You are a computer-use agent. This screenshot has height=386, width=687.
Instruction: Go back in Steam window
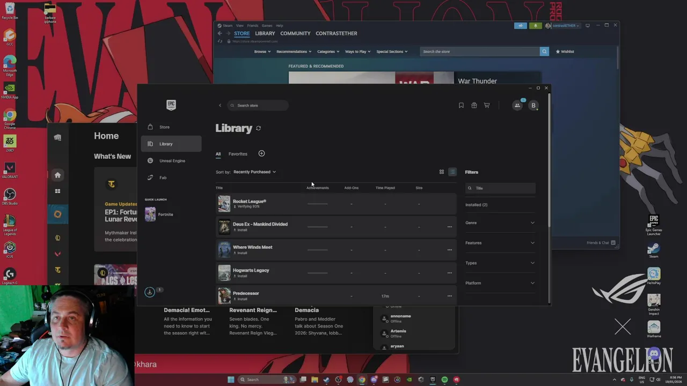pos(220,33)
